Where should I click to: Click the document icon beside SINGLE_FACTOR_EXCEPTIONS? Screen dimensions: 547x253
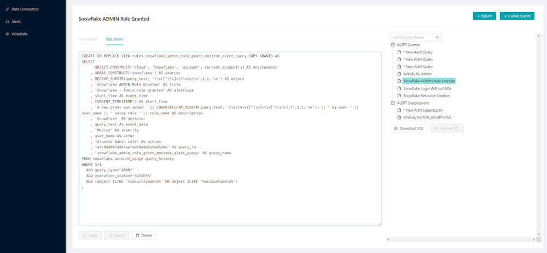tap(399, 117)
